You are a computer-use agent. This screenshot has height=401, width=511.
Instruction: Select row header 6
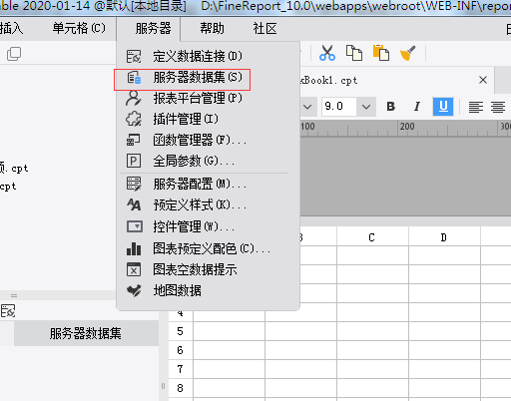(x=181, y=350)
